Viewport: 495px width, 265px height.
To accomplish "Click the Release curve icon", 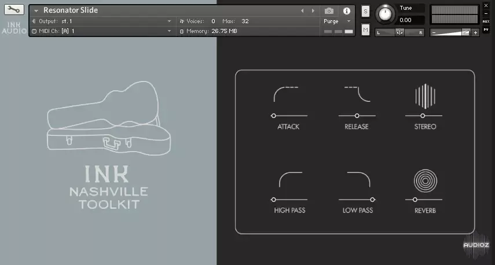I will pyautogui.click(x=357, y=94).
